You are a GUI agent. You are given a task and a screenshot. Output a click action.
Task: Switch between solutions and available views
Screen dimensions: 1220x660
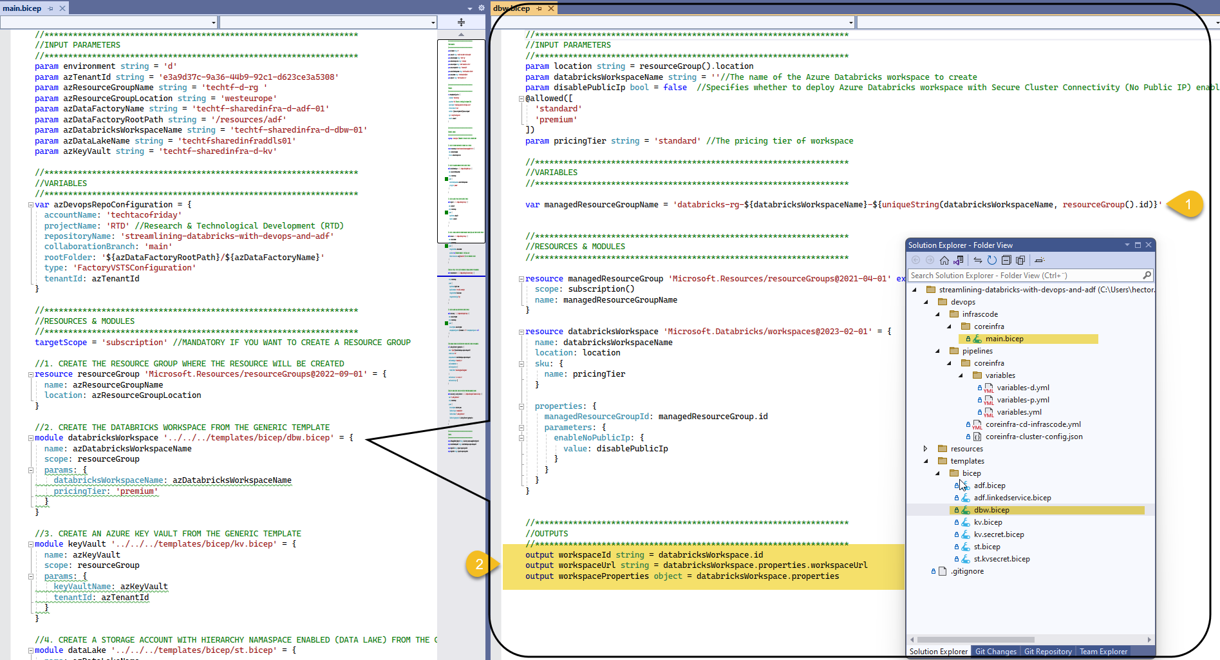tap(959, 260)
